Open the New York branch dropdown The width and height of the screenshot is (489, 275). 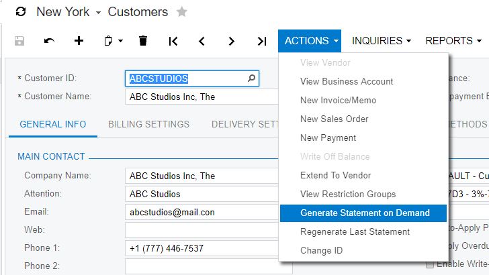(x=98, y=13)
